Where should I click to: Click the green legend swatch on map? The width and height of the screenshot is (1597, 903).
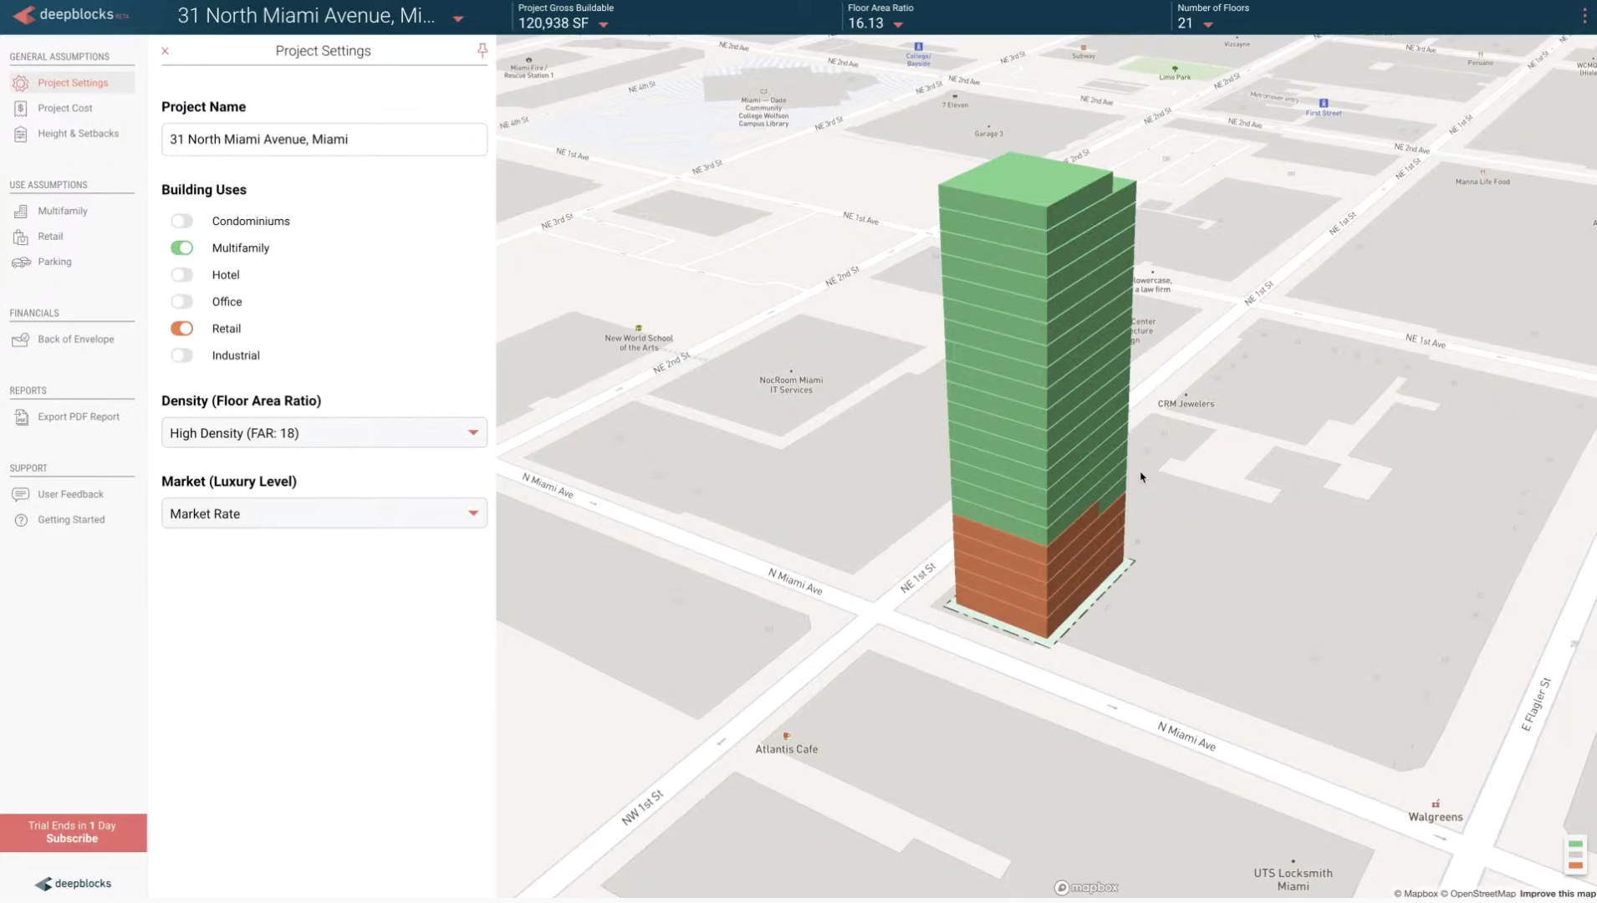point(1575,844)
